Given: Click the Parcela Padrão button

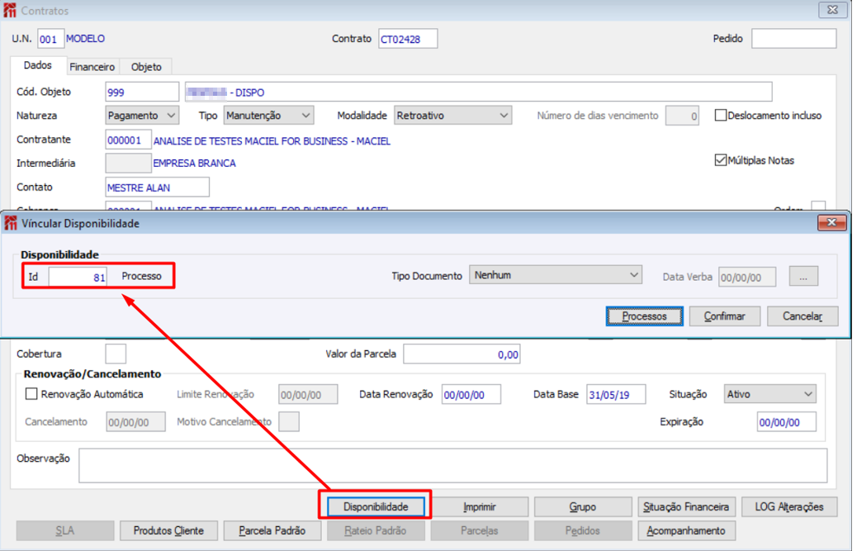Looking at the screenshot, I should [x=272, y=530].
